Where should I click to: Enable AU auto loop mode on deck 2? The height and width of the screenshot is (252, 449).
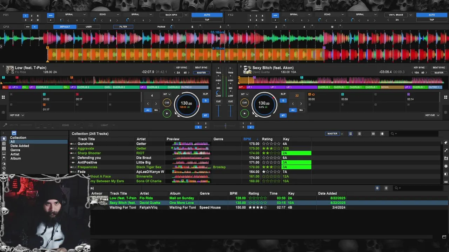point(293,110)
